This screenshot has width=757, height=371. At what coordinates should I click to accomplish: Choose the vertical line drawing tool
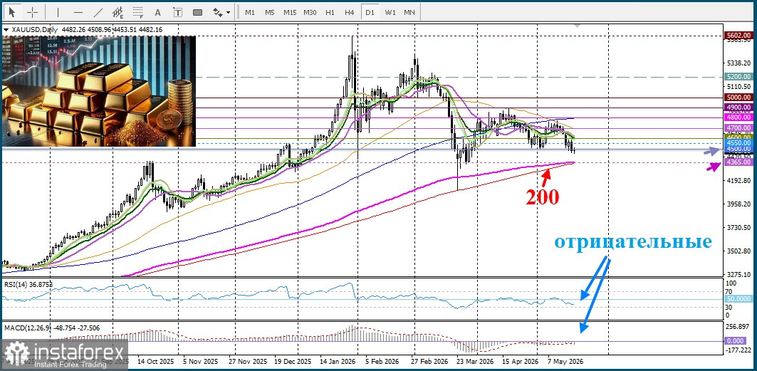(x=58, y=12)
